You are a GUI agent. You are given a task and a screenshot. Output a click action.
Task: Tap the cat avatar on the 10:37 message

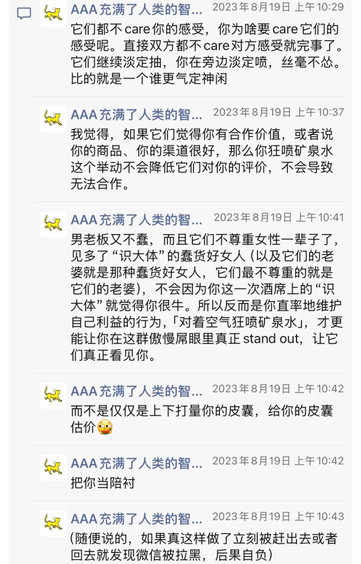coord(53,118)
